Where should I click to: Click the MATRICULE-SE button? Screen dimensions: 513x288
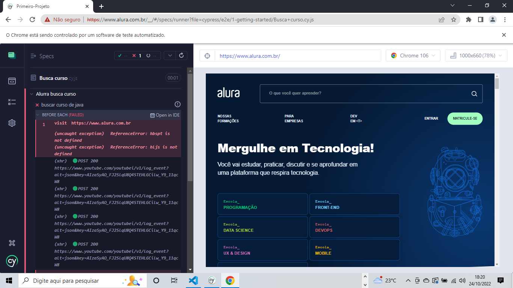point(465,118)
